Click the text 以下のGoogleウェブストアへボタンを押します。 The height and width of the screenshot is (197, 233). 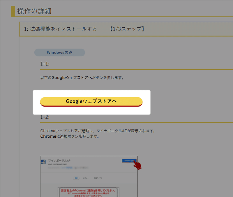point(82,78)
